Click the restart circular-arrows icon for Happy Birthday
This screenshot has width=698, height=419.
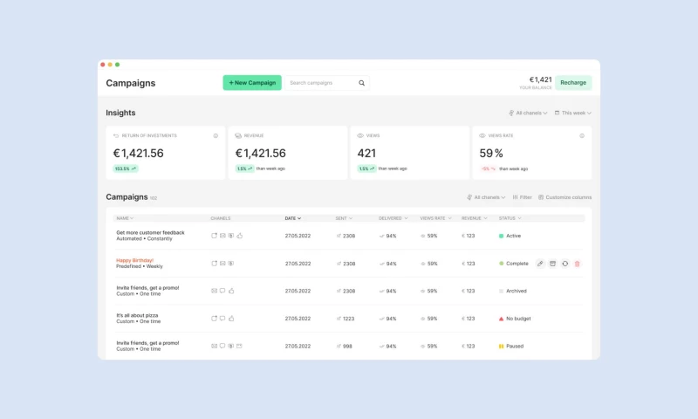pyautogui.click(x=565, y=264)
